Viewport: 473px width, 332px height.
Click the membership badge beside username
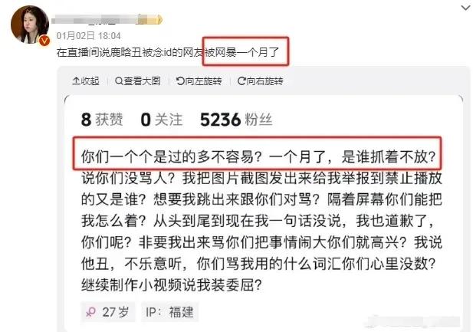150,20
